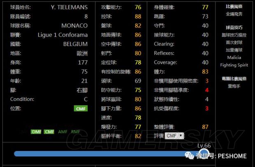The width and height of the screenshot is (255, 167).
Task: Select the dimmed AMF position label
Action: click(63, 132)
